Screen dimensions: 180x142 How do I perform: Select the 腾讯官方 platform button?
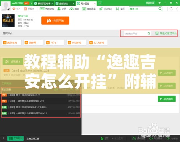(12, 42)
